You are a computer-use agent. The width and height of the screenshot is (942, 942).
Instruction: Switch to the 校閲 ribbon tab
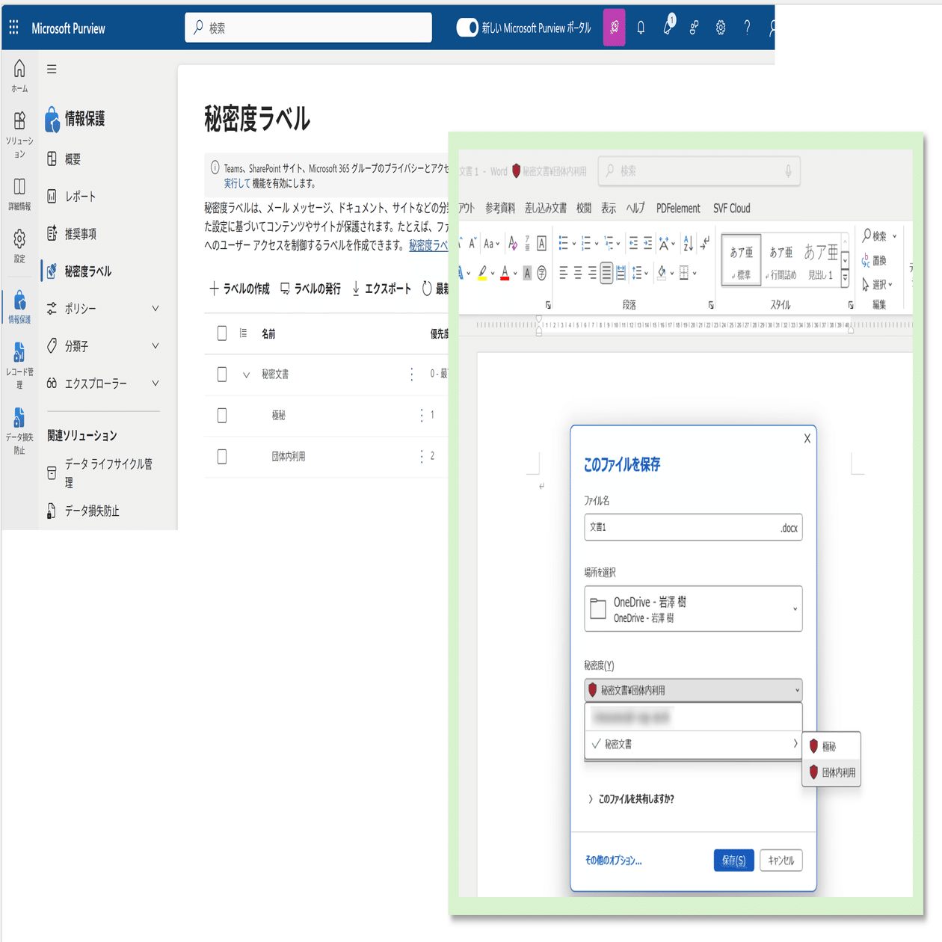click(x=583, y=208)
